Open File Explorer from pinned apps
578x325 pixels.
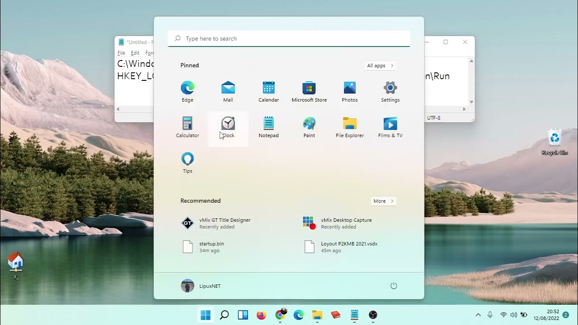pyautogui.click(x=350, y=127)
